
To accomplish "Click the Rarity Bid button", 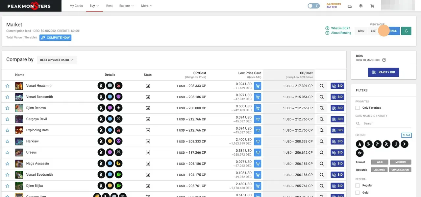I will [384, 72].
